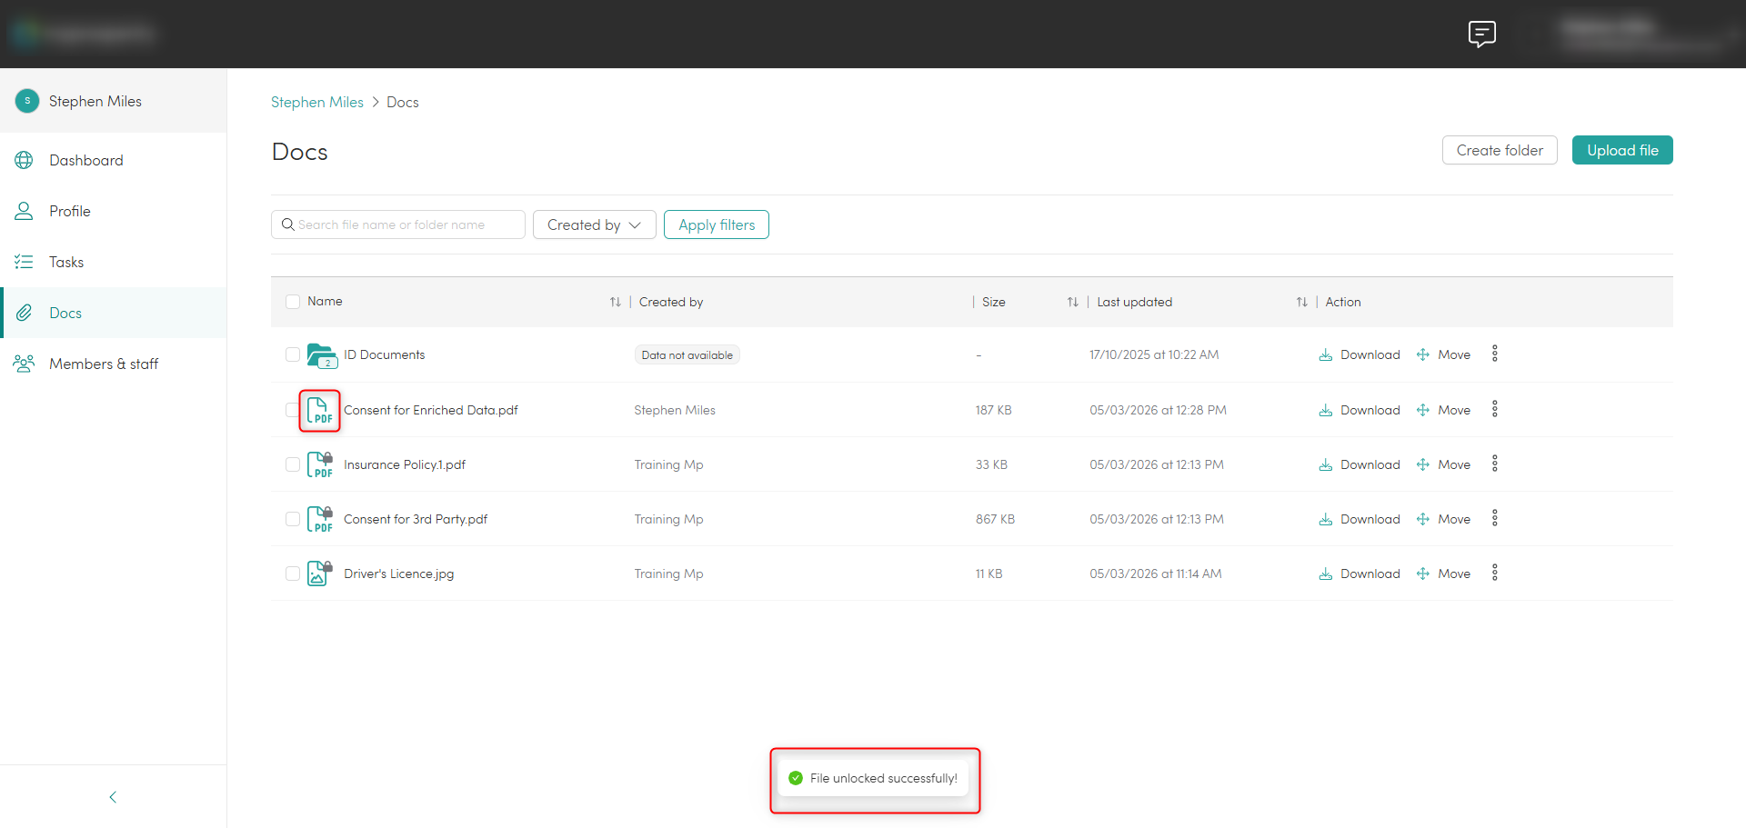The height and width of the screenshot is (828, 1746).
Task: Move Consent for 3rd Party.pdf
Action: 1443,519
